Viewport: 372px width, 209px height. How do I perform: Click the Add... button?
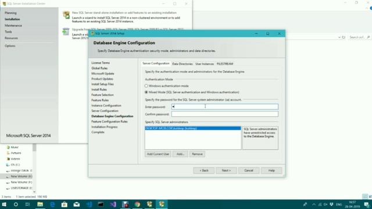click(x=180, y=154)
